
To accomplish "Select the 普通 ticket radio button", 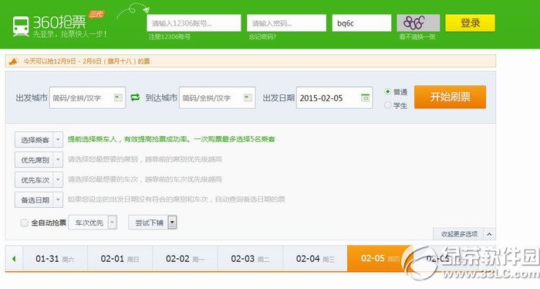I will (x=388, y=92).
